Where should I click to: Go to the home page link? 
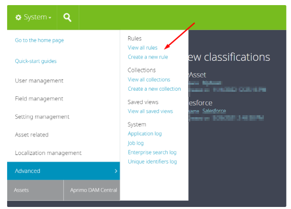39,40
